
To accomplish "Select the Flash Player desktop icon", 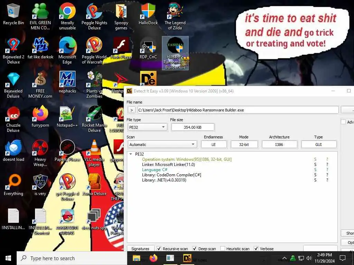I will click(121, 48).
